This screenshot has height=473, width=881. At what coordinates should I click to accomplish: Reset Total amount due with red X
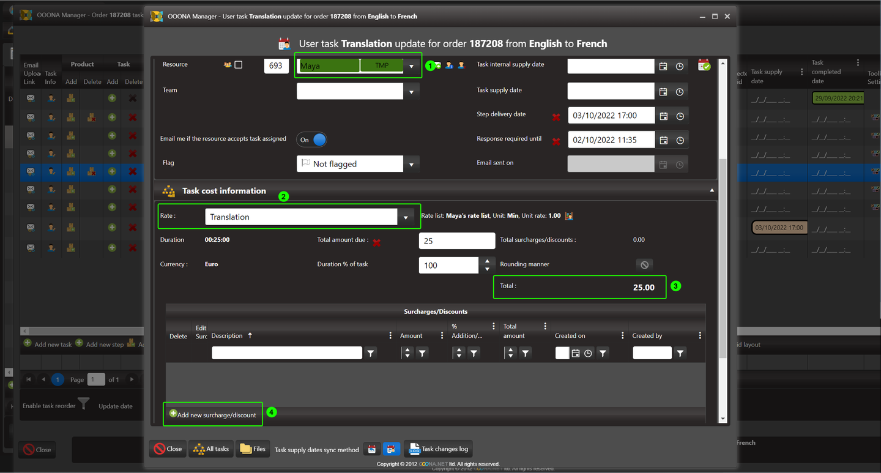point(377,242)
